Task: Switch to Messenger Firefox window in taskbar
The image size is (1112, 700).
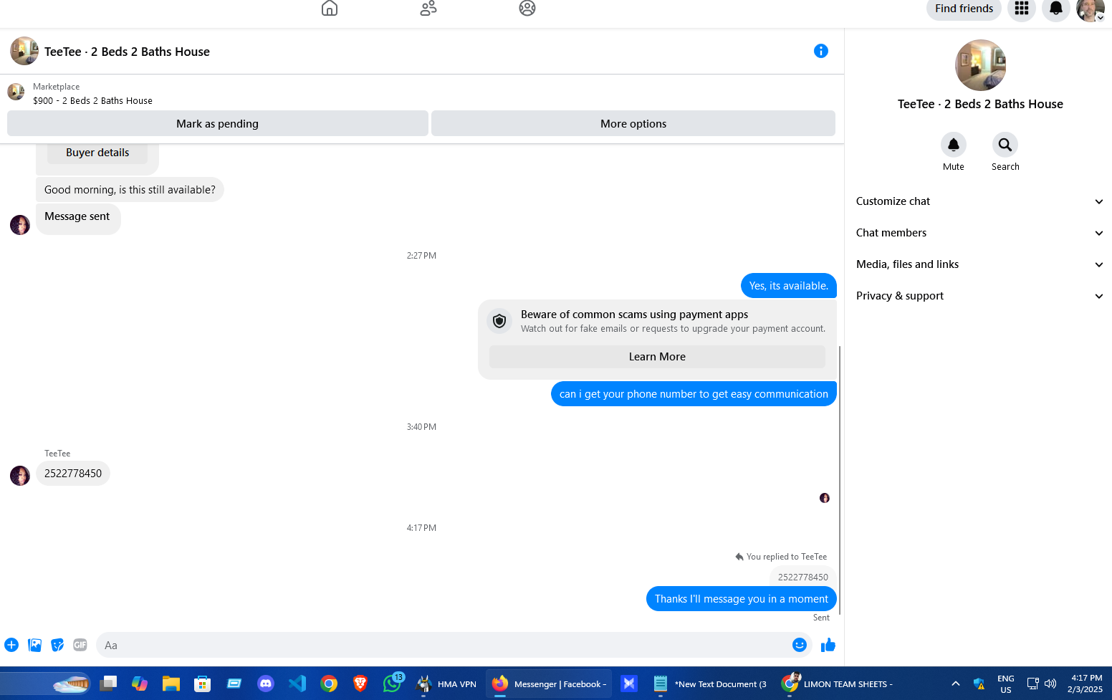Action: point(549,684)
